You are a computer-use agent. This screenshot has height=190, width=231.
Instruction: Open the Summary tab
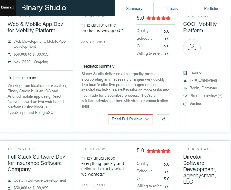pyautogui.click(x=134, y=8)
